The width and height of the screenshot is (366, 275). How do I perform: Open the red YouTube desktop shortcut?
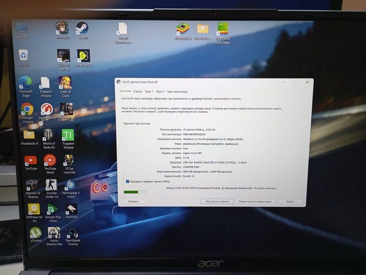[31, 163]
